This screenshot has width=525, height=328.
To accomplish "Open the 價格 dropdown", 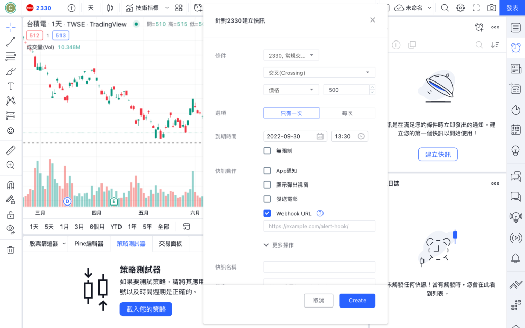I will tap(291, 90).
